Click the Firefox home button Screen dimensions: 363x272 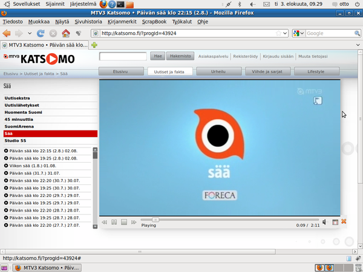(x=65, y=33)
